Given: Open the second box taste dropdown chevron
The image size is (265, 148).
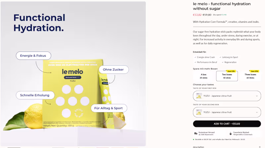Looking at the screenshot, I should coord(257,112).
